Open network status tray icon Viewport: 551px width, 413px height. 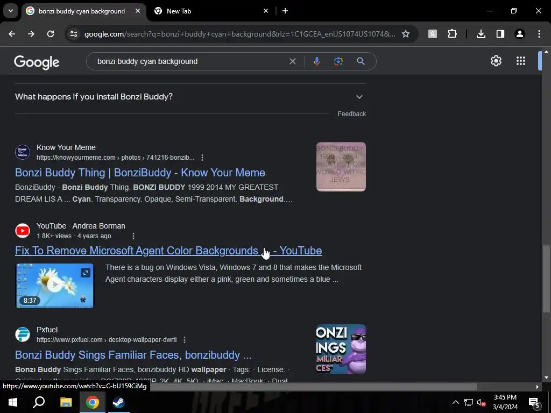[469, 402]
